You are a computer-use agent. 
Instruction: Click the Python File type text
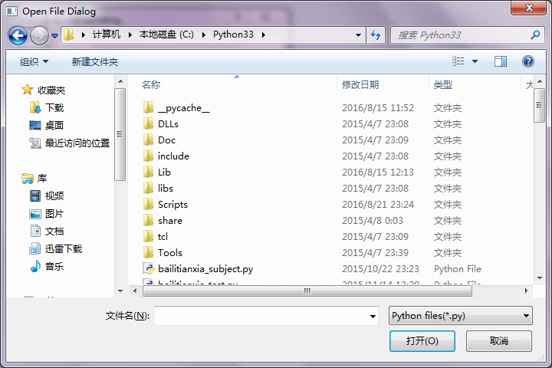[x=457, y=269]
